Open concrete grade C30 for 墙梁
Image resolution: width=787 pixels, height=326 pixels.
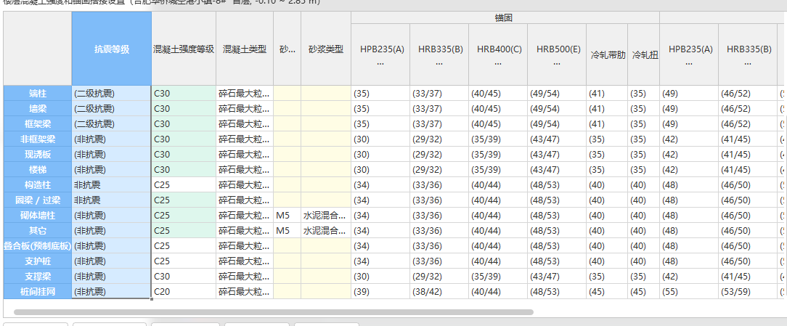(184, 108)
